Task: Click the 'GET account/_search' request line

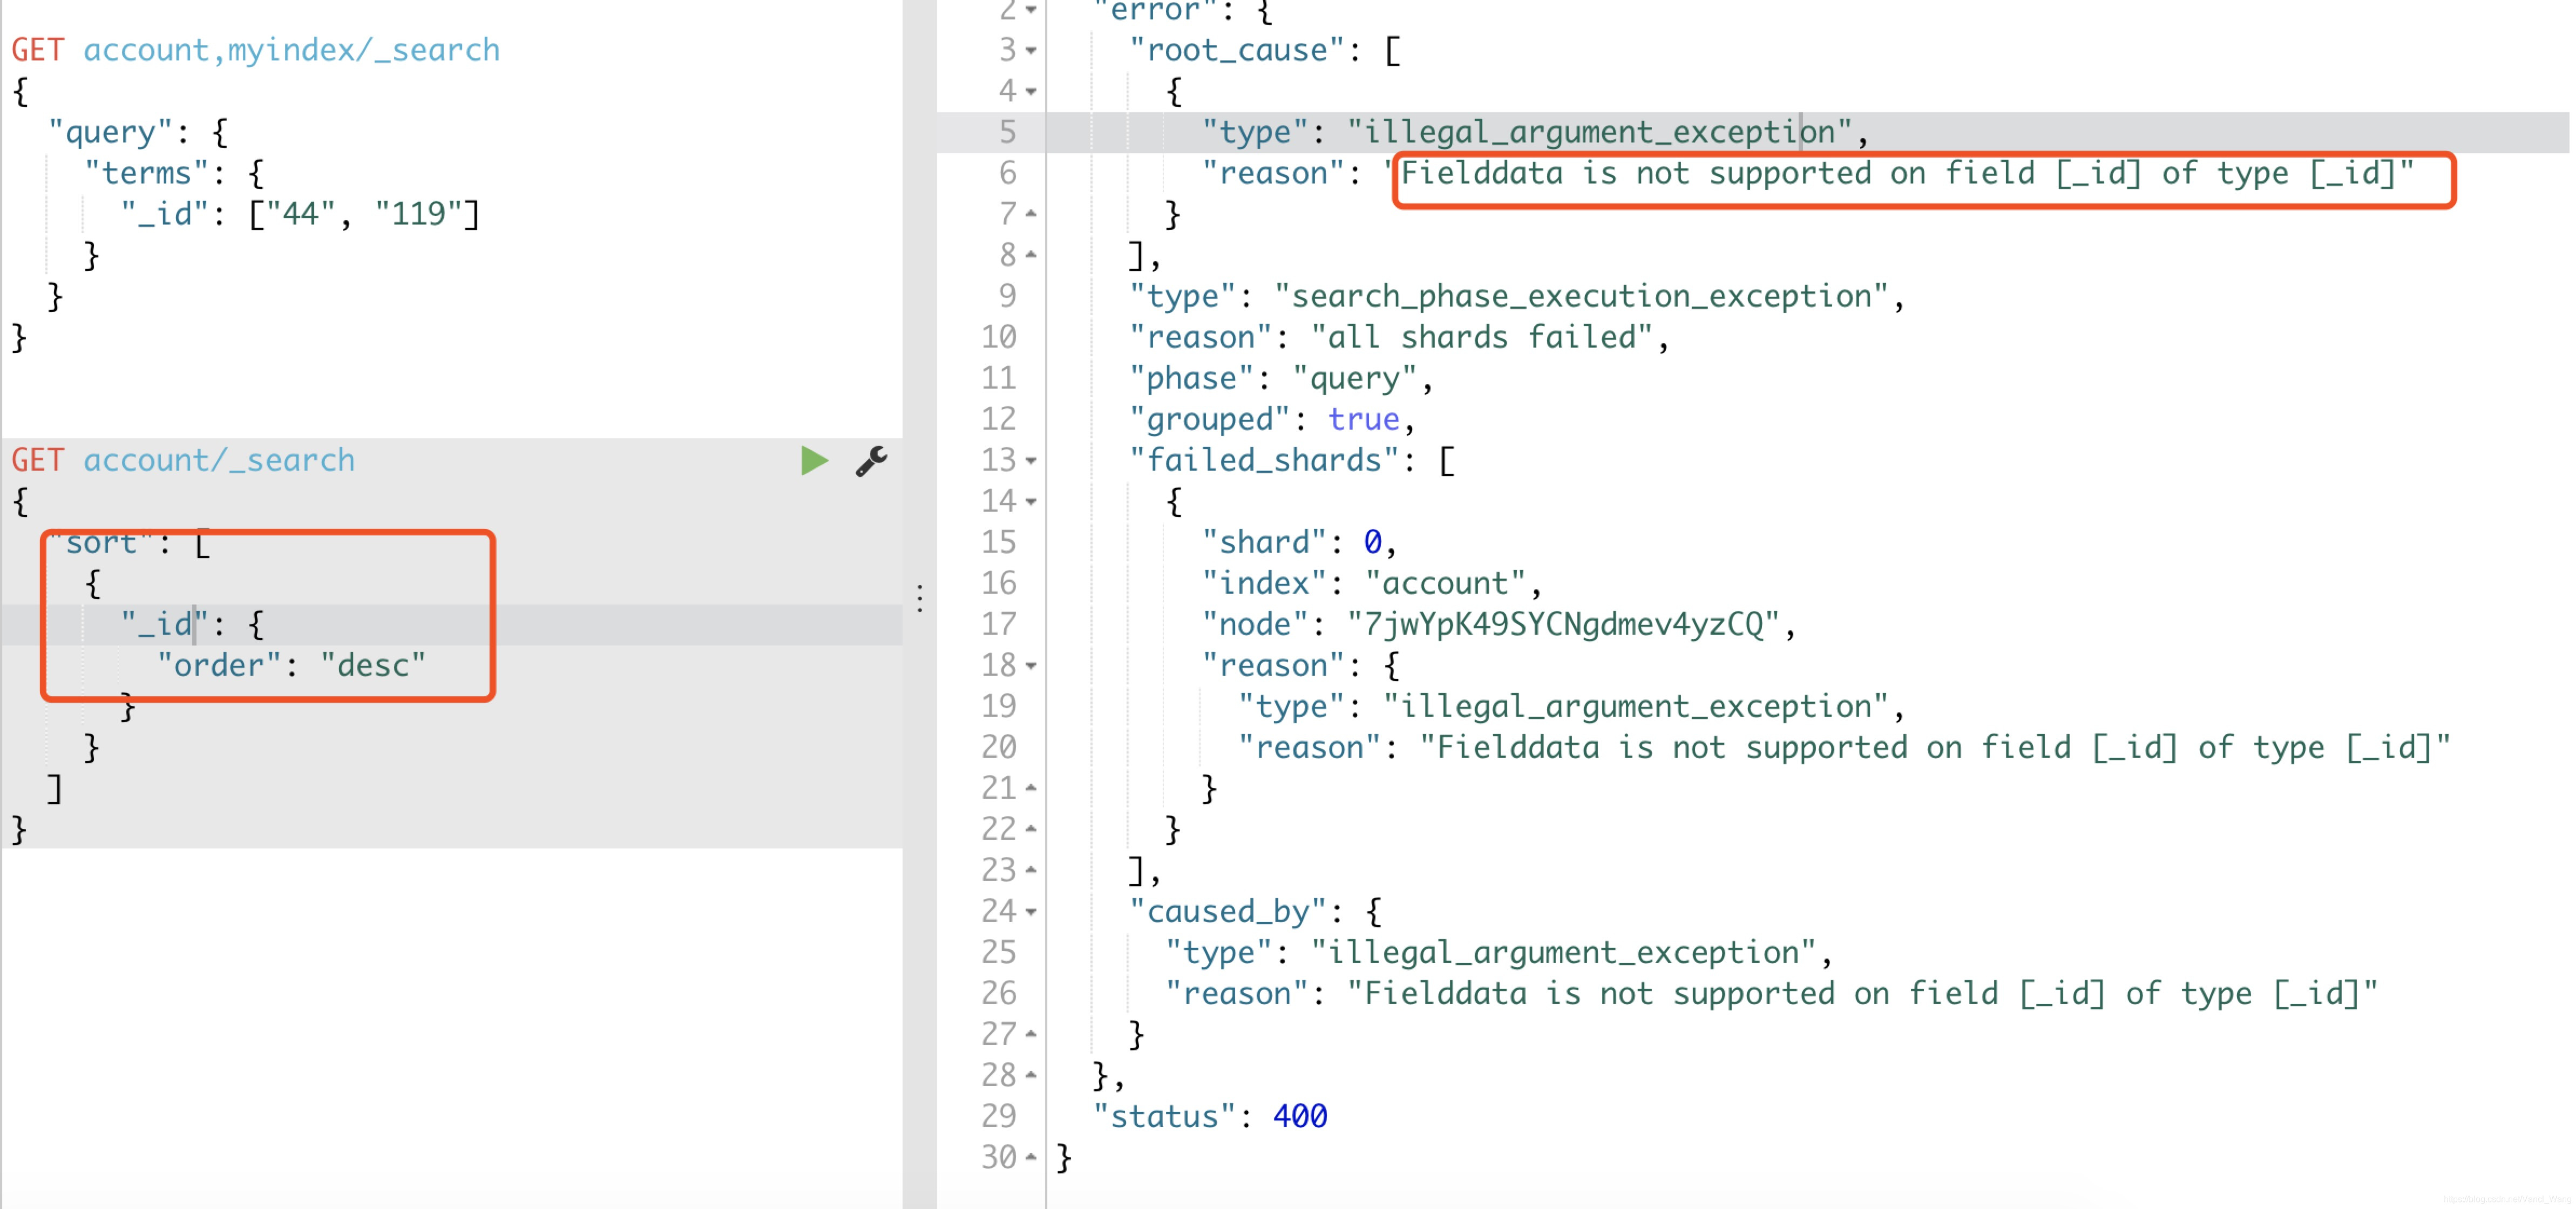Action: coord(183,460)
